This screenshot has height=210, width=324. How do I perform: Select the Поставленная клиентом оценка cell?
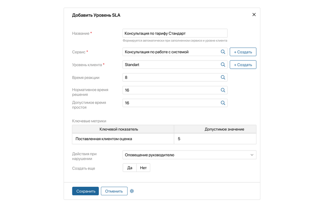pos(123,139)
